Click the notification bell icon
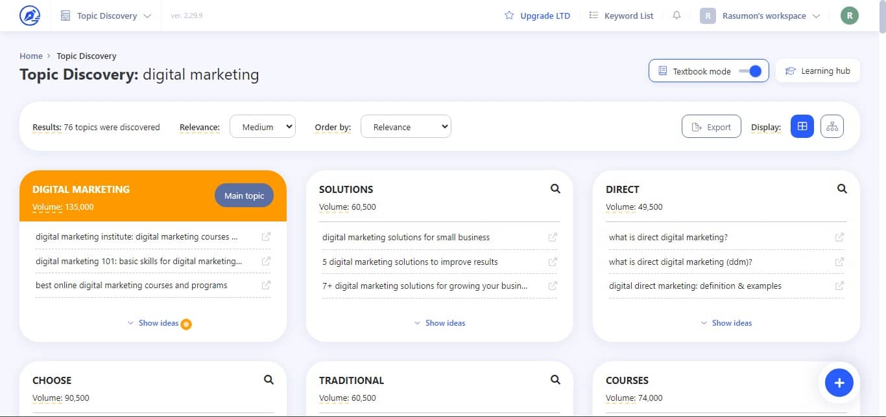886x417 pixels. click(x=676, y=16)
